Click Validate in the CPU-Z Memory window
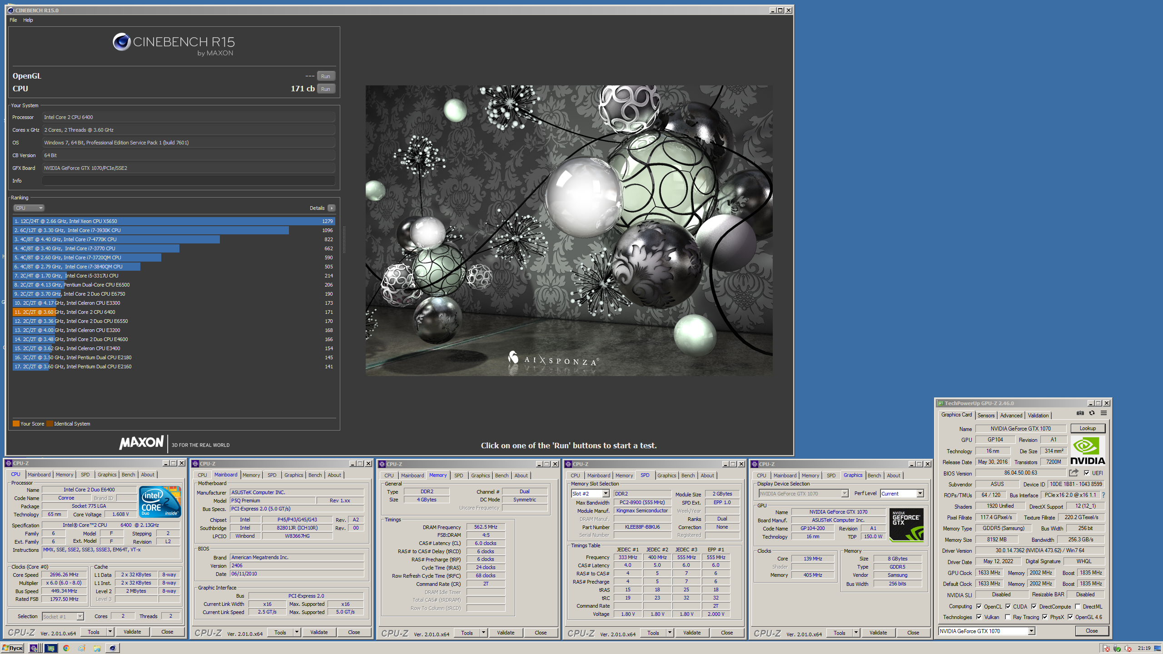 coord(506,633)
